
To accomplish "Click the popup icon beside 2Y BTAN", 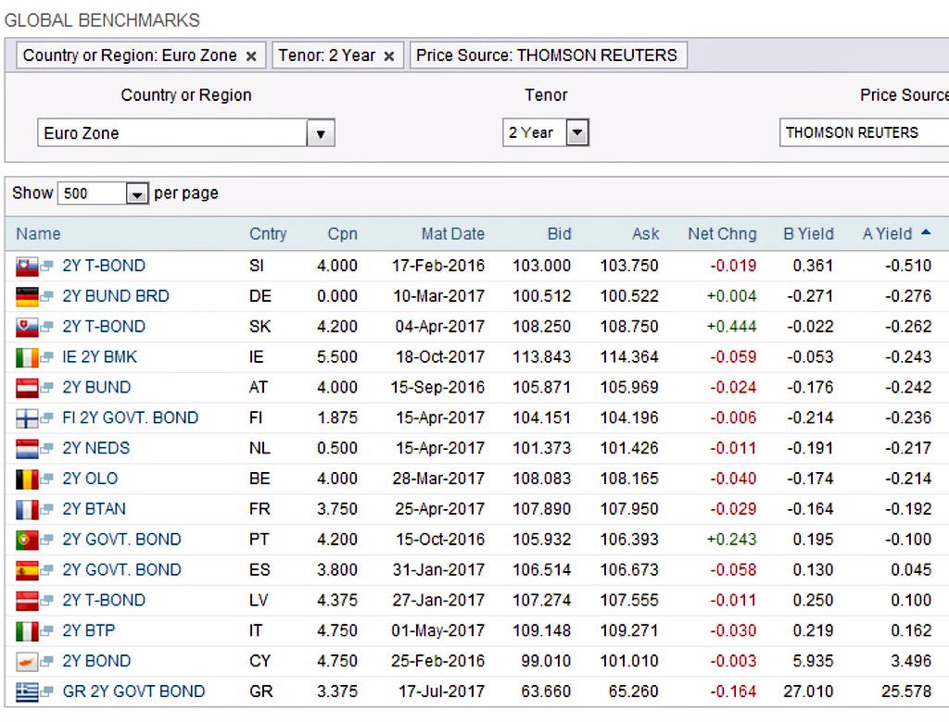I will coord(46,509).
